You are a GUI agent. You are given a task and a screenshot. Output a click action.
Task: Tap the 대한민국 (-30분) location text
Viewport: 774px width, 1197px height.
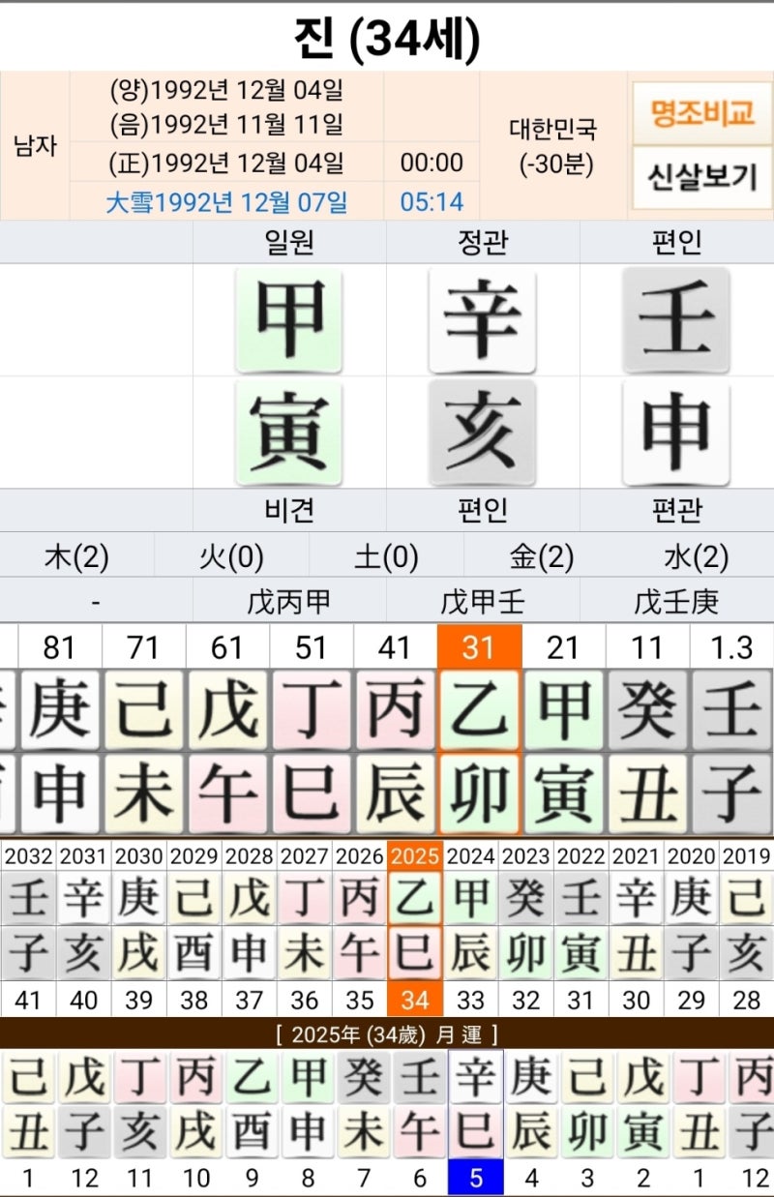554,145
